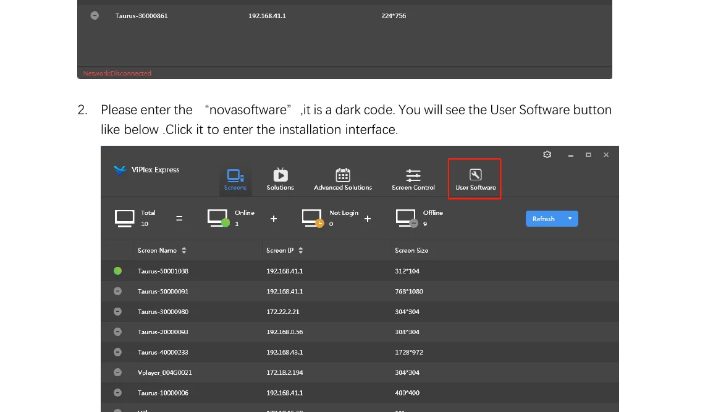Image resolution: width=713 pixels, height=412 pixels.
Task: Click the ViPlex Express logo icon
Action: pos(120,170)
